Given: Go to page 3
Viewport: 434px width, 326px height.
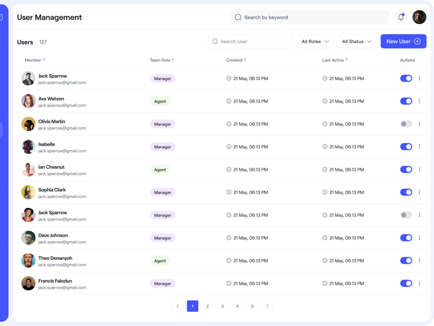Looking at the screenshot, I should (x=223, y=306).
